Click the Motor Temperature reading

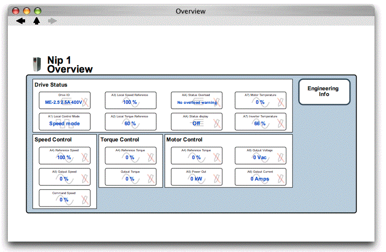260,100
